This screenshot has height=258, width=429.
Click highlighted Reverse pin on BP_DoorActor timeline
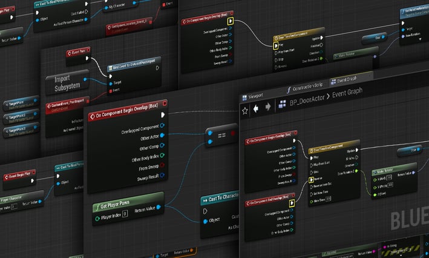coord(311,180)
